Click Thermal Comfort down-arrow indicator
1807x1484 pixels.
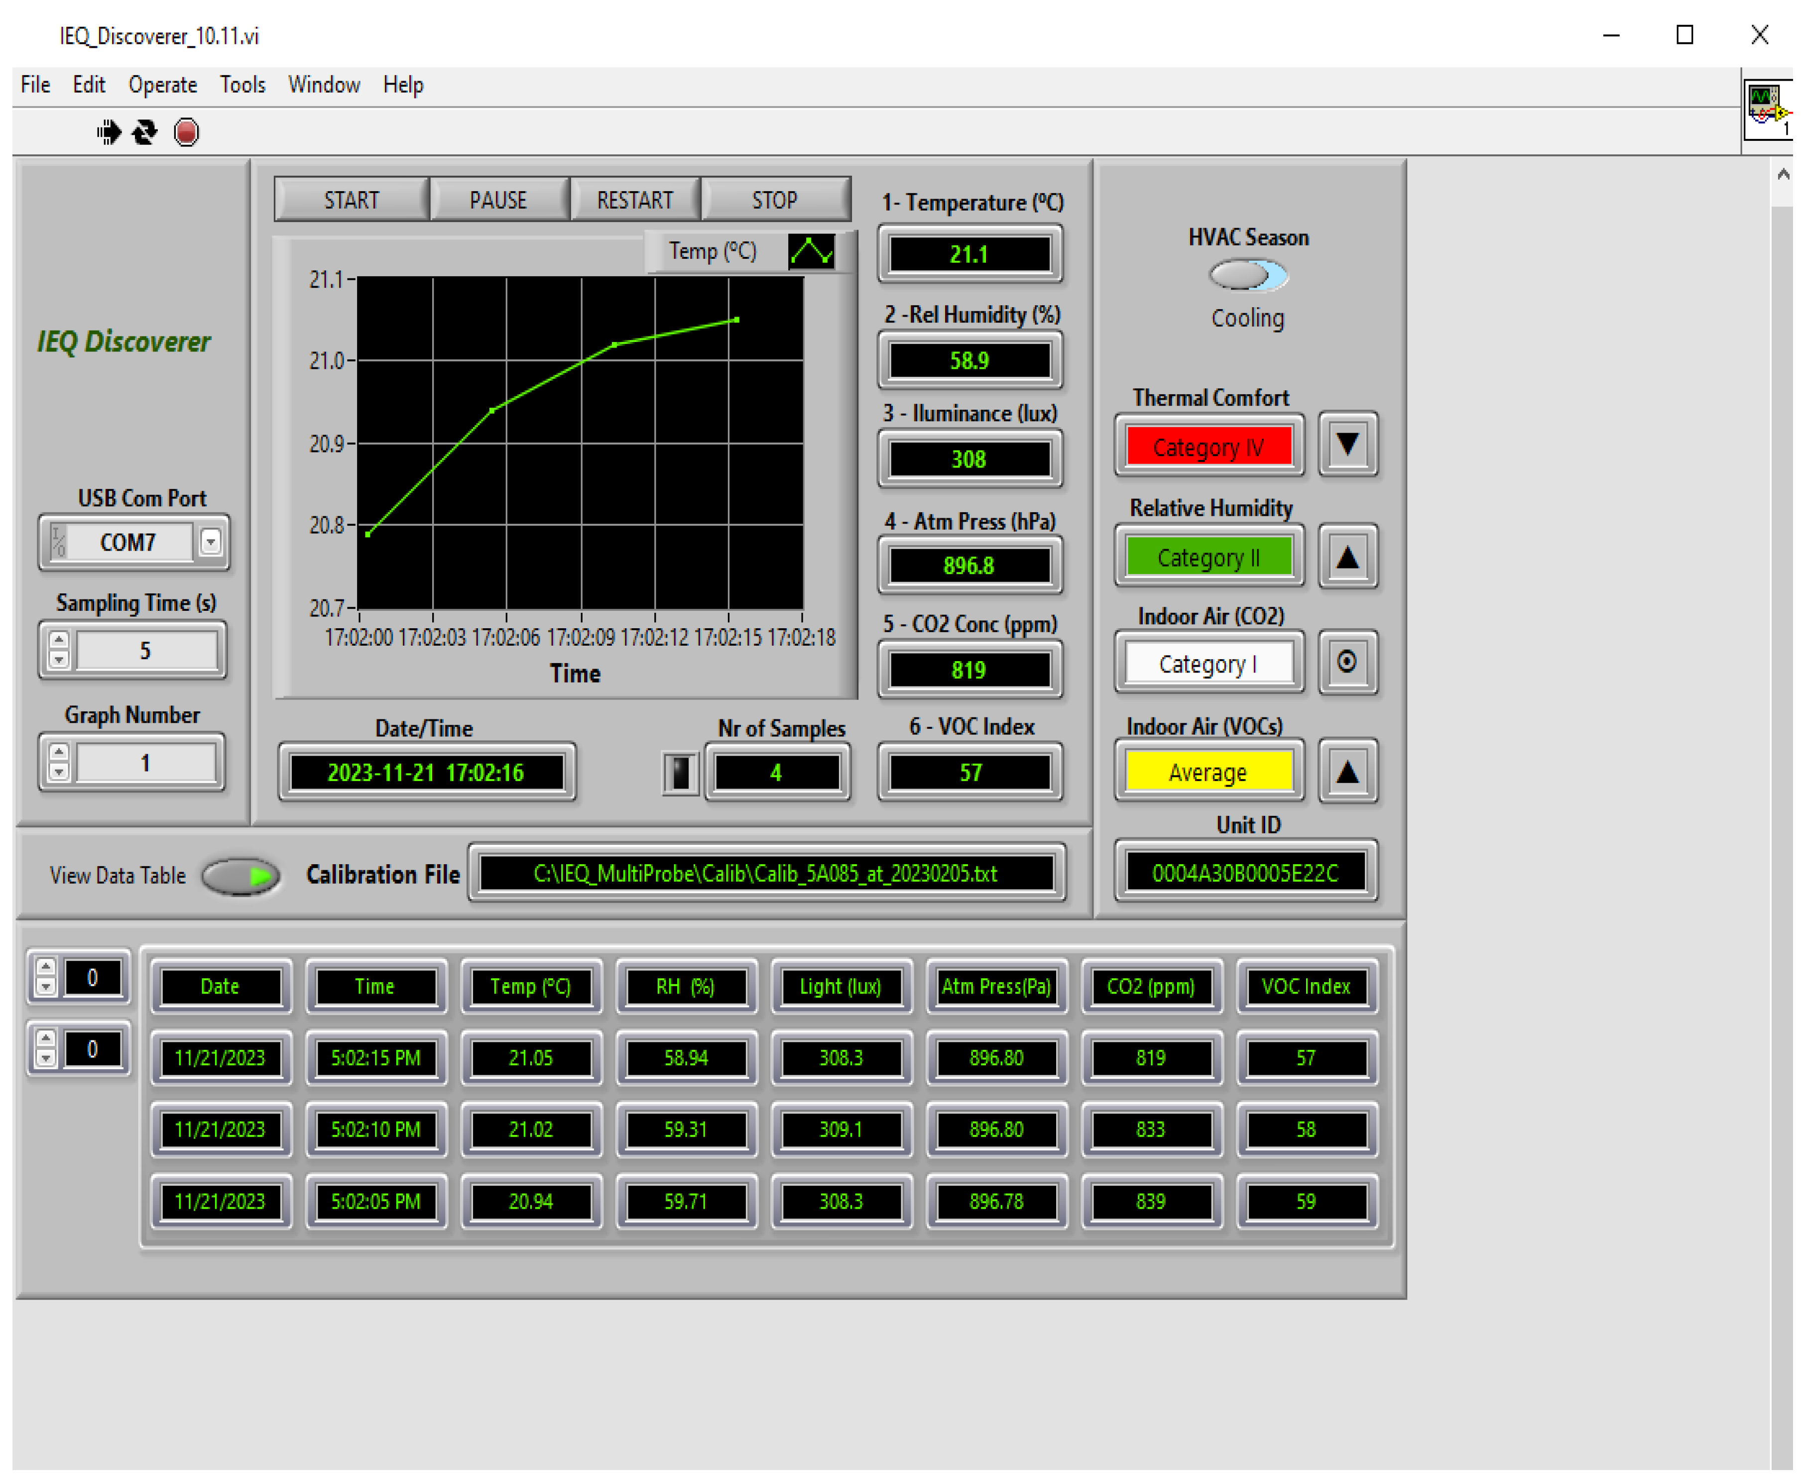tap(1347, 445)
